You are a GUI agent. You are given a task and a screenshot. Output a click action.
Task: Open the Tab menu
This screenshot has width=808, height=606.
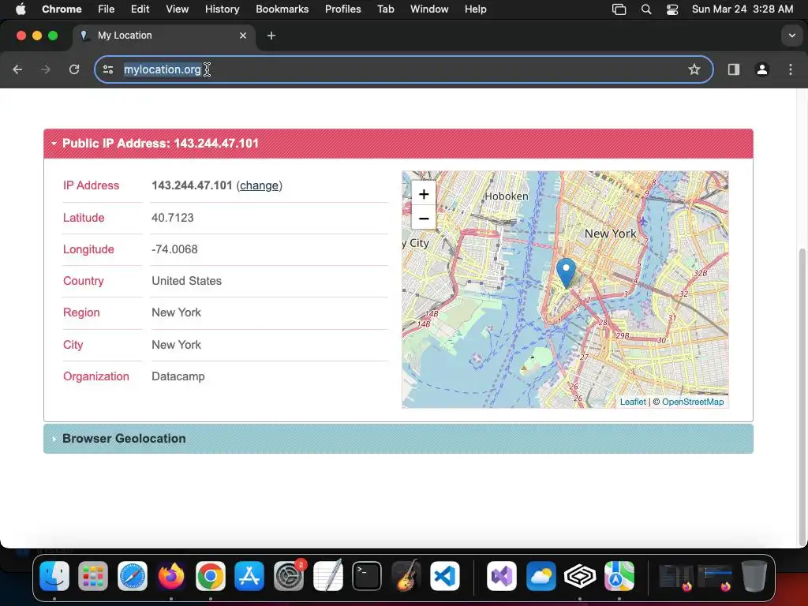(x=385, y=9)
